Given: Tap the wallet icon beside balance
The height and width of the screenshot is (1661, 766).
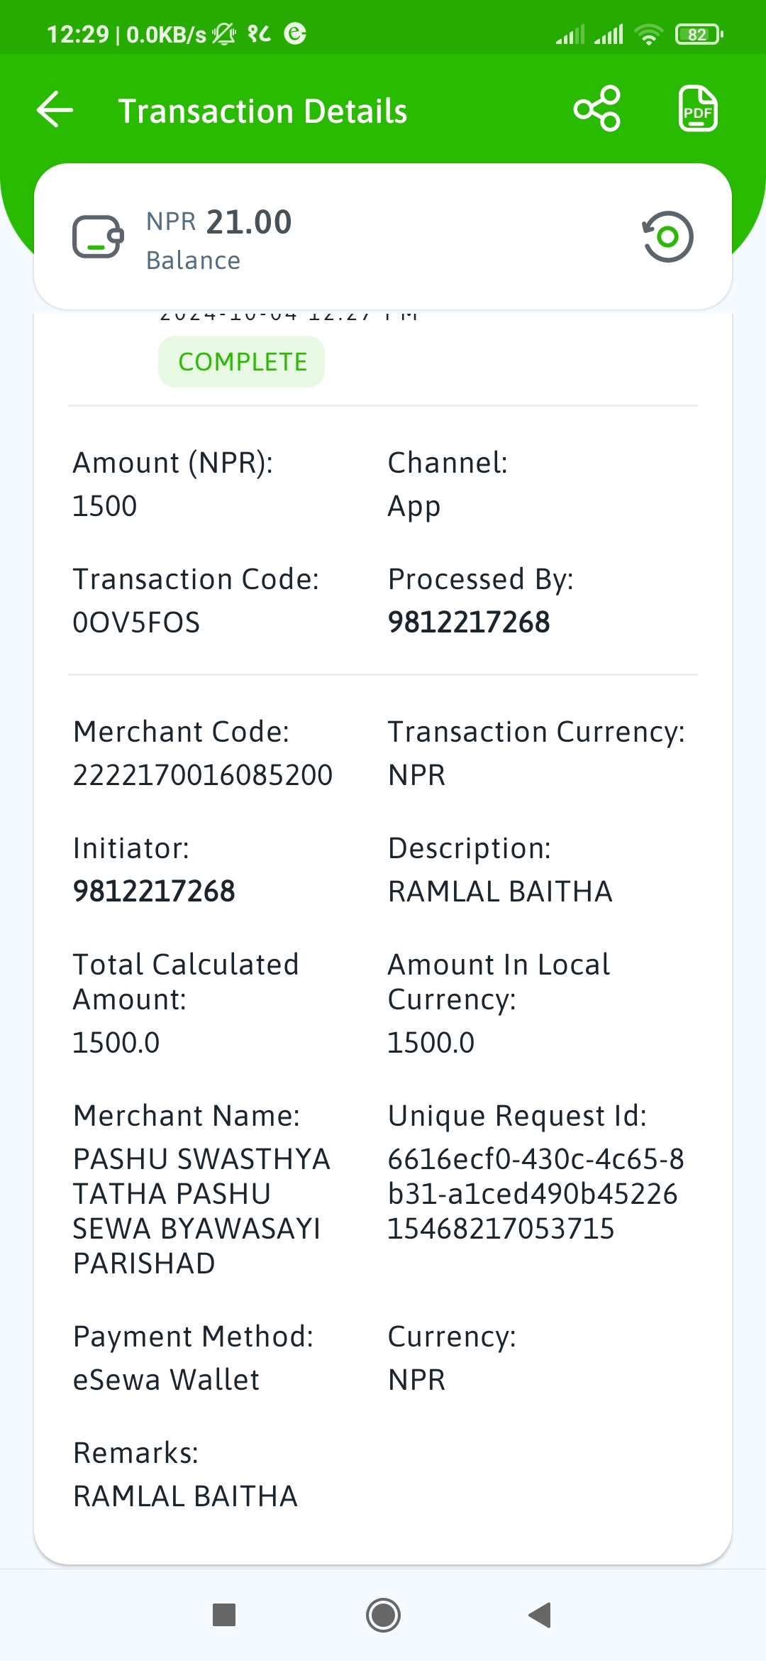Looking at the screenshot, I should [98, 237].
